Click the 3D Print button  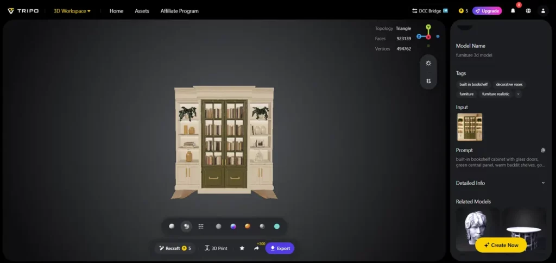click(x=216, y=248)
